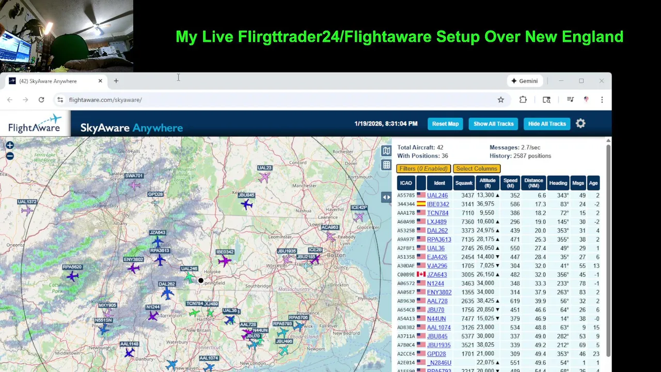Open a new browser tab

[x=116, y=81]
